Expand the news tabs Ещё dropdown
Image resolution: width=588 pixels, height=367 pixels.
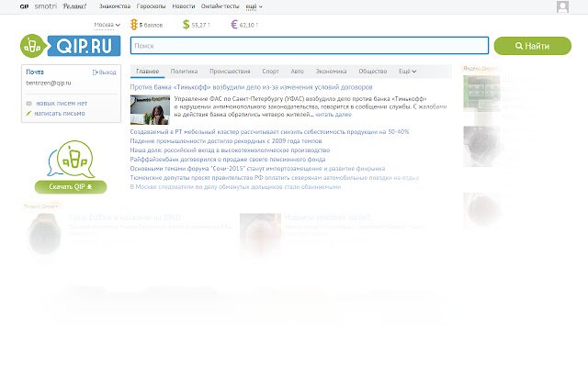[407, 72]
